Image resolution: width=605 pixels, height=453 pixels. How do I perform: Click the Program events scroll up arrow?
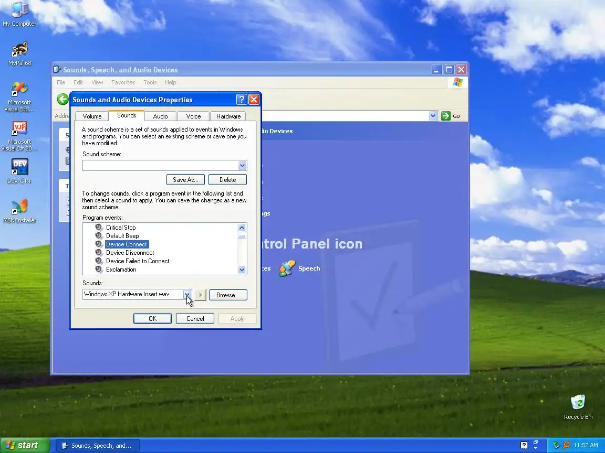tap(242, 227)
